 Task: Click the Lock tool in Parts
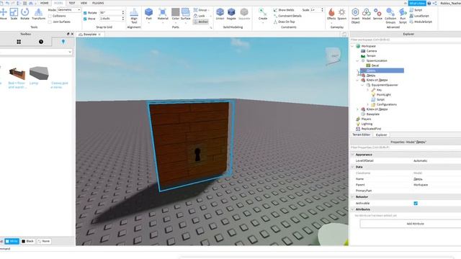pos(200,16)
